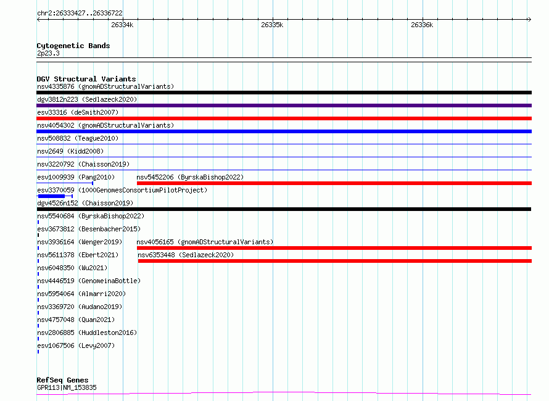Click the nsv4054302 gnomAD variant label
549x401 pixels.
[105, 125]
